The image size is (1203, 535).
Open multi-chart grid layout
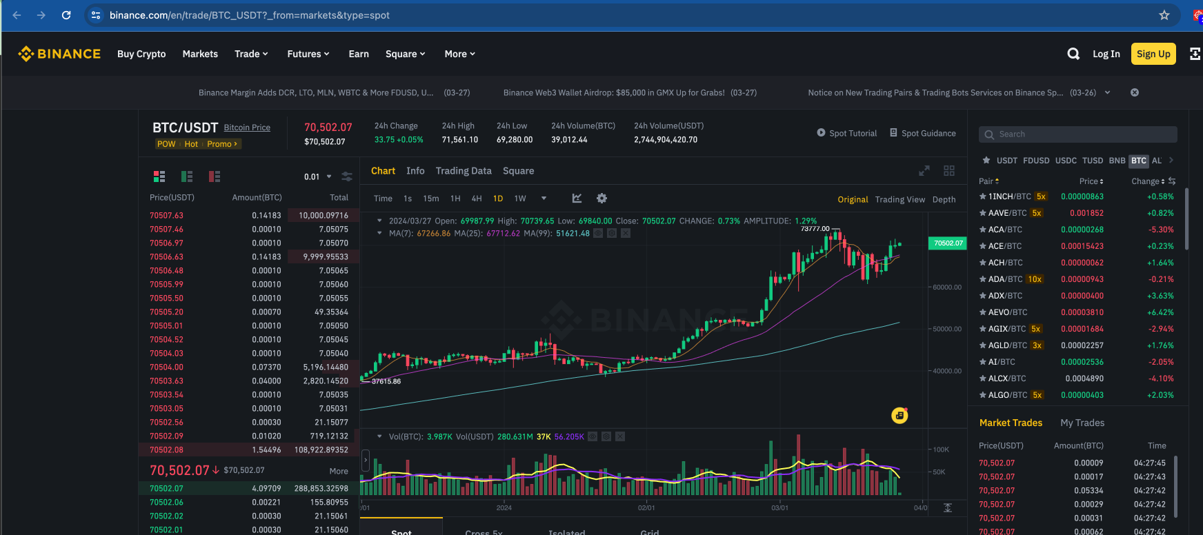tap(949, 170)
